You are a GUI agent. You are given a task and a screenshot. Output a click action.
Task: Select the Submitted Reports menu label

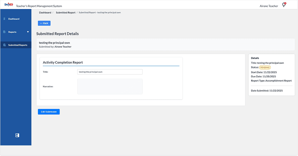18,45
